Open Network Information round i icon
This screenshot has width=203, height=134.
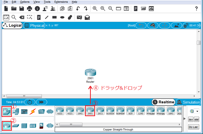click(x=37, y=9)
